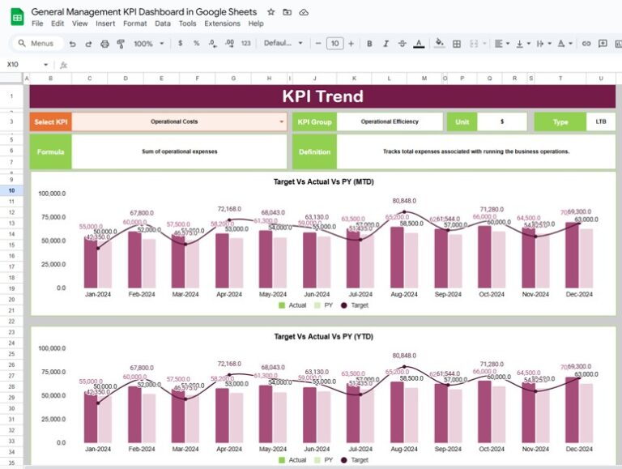Decrease font size with minus button

[317, 44]
